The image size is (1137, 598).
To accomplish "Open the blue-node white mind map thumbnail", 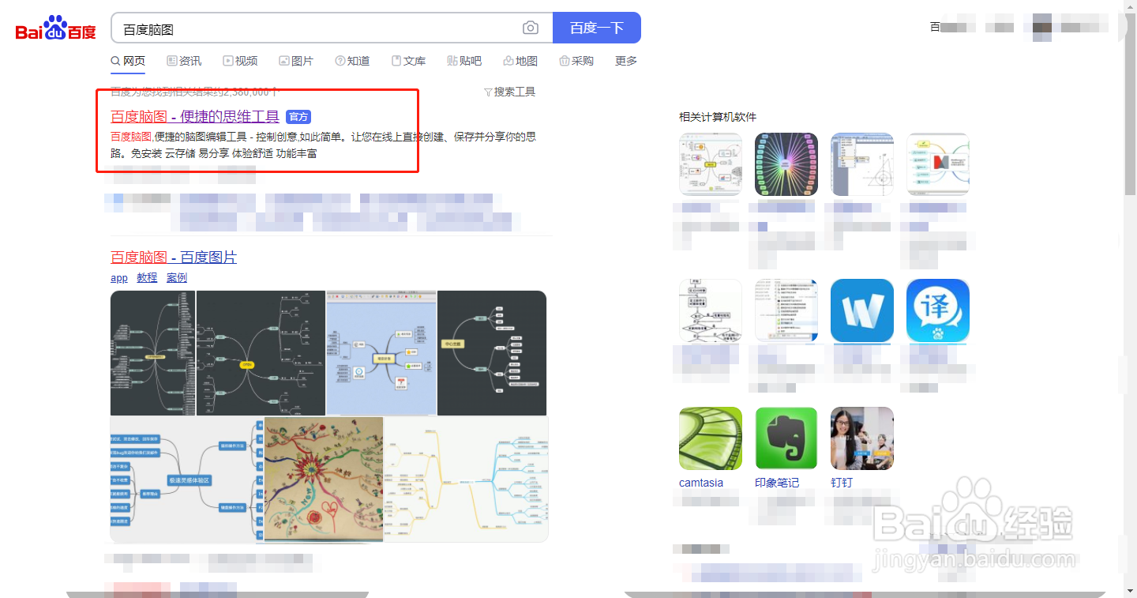I will coord(187,480).
